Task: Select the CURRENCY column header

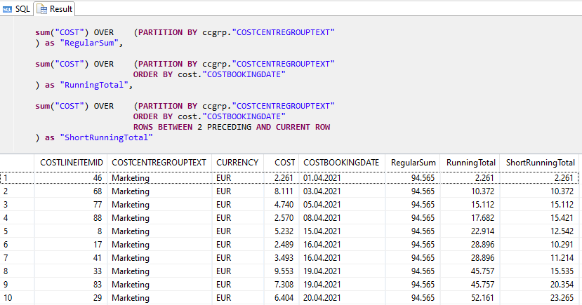Action: tap(237, 162)
